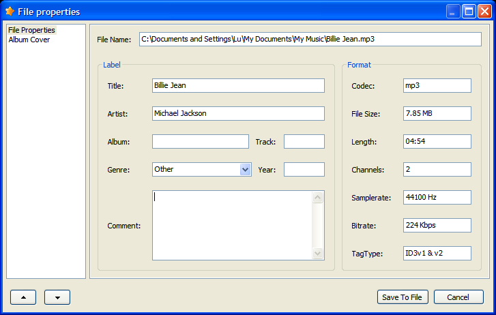Click the Channels field showing 2
The width and height of the screenshot is (496, 315).
tap(437, 170)
